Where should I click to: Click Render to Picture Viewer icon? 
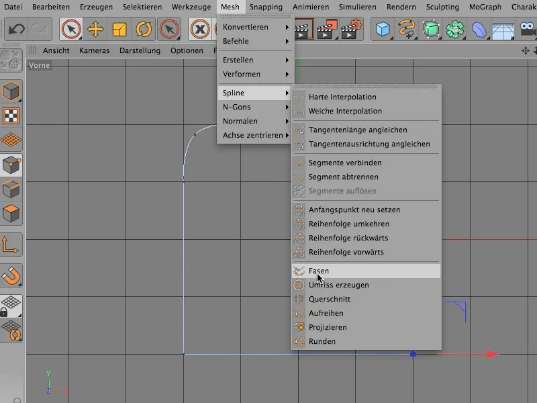click(327, 29)
